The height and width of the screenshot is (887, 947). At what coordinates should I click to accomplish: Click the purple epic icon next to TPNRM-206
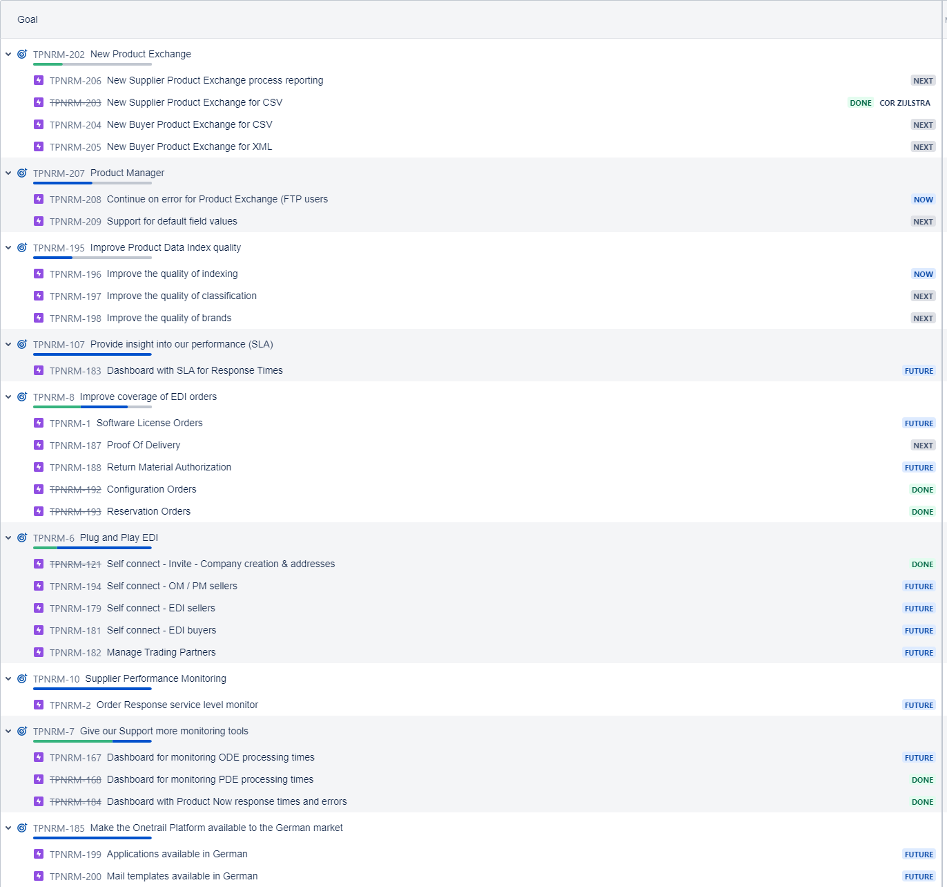tap(39, 81)
